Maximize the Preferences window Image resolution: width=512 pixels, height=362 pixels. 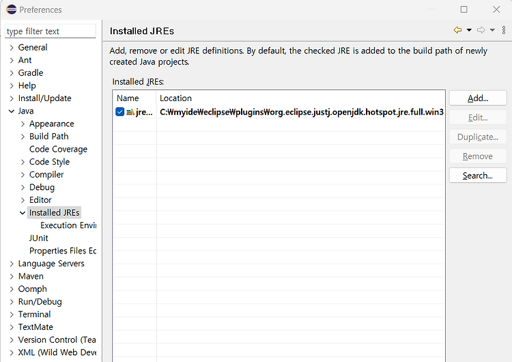tap(464, 10)
